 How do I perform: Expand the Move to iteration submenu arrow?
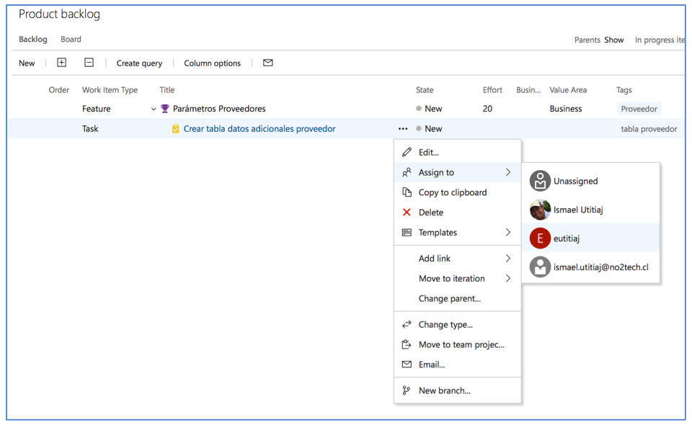pyautogui.click(x=508, y=278)
